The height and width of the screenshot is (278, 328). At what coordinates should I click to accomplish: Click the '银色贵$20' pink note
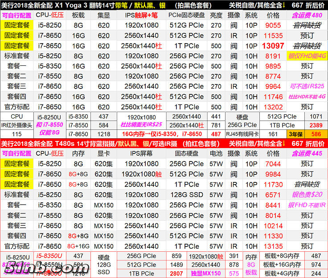[307, 194]
